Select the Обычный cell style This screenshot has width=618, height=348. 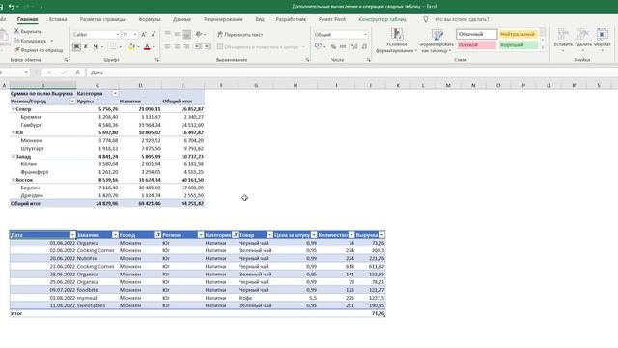(x=476, y=35)
